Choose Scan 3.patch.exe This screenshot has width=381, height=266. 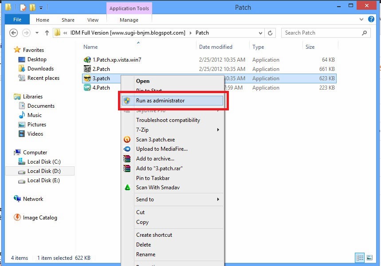(x=172, y=140)
